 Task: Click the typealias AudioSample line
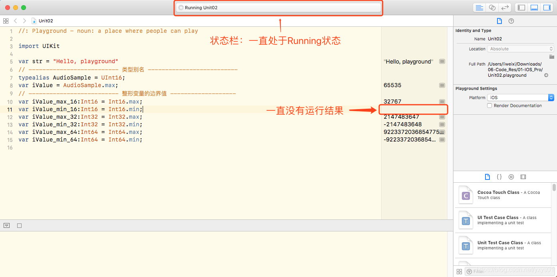click(x=72, y=78)
